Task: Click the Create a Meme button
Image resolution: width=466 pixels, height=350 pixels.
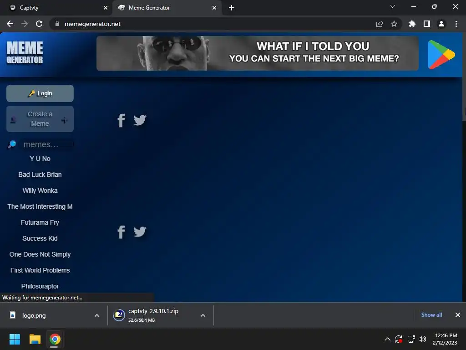Action: point(40,119)
